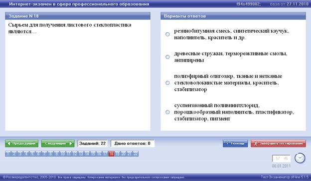This screenshot has height=181, width=311.
Task: Select the highlighted question 18 marker
Action: (111, 154)
